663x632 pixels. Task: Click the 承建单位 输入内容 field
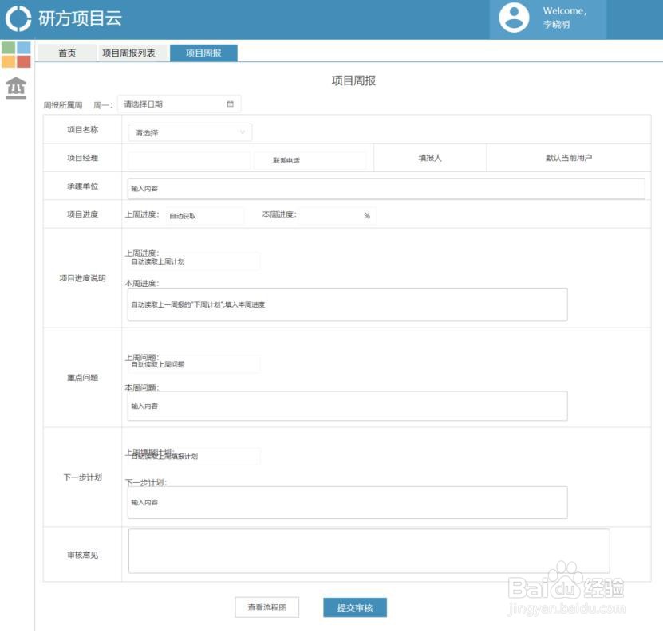coord(386,188)
